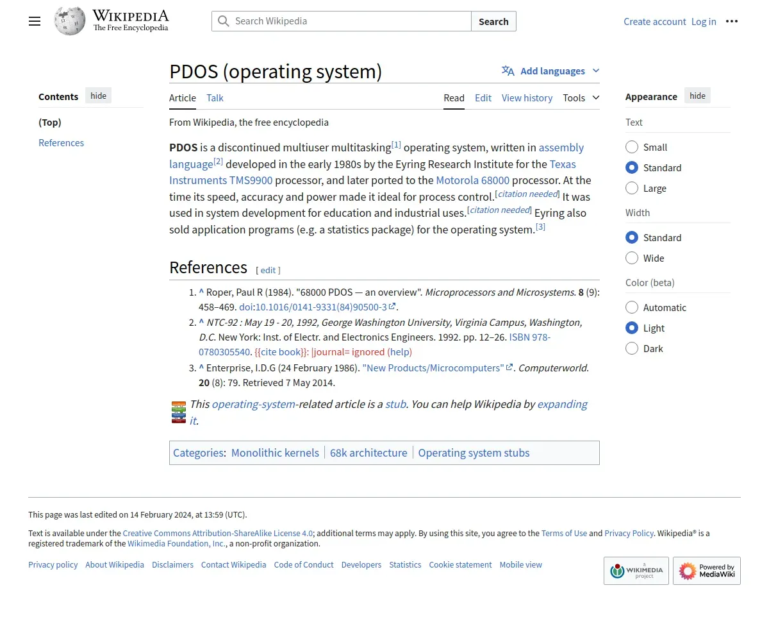
Task: Switch to the Article tab
Action: point(183,97)
